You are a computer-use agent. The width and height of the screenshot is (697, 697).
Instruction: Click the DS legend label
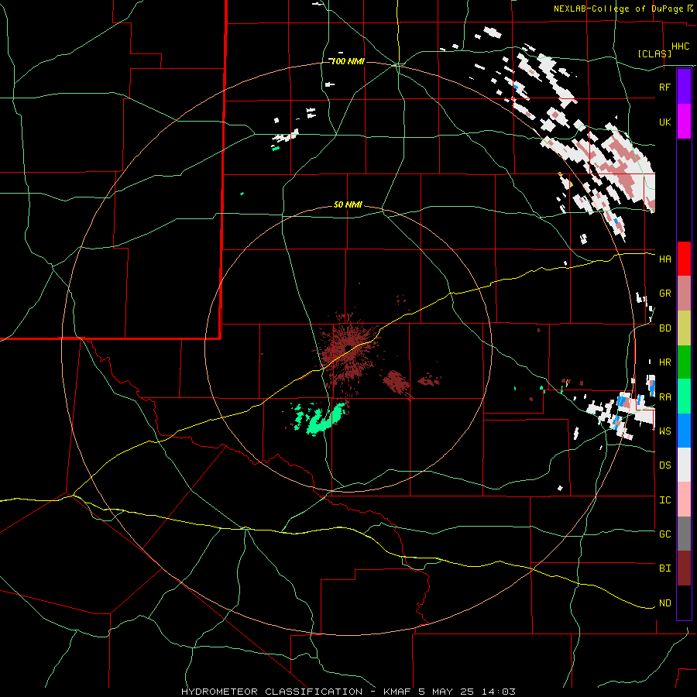(664, 465)
